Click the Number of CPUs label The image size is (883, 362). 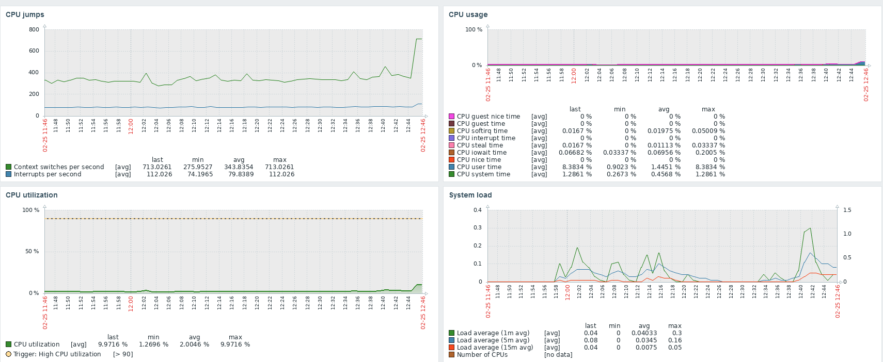(482, 355)
